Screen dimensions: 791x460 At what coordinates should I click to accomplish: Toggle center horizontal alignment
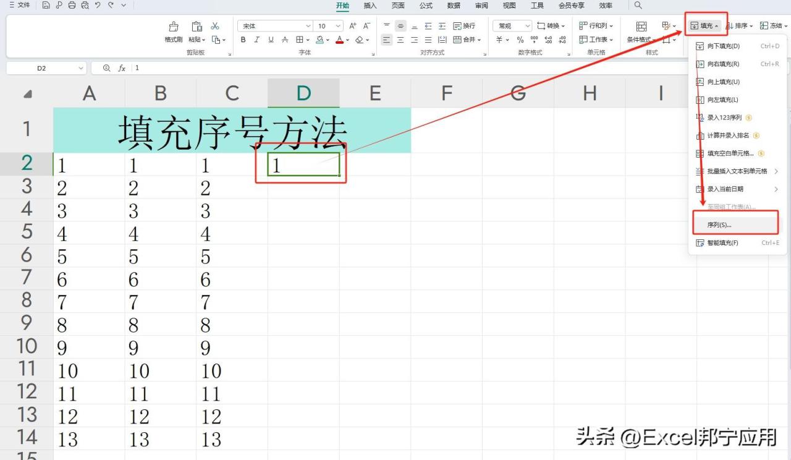coord(400,40)
